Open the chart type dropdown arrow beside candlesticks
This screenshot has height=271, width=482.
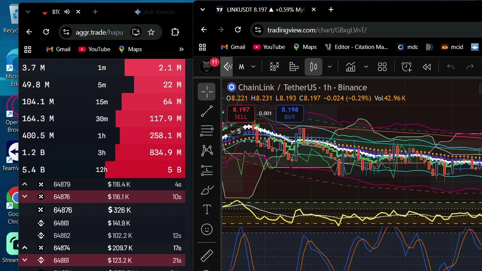329,67
